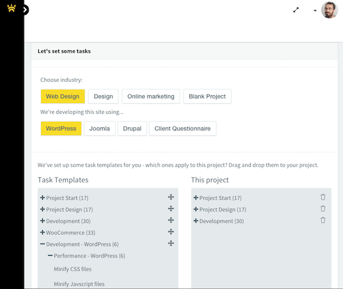Choose the Blank Project option
The height and width of the screenshot is (289, 343).
pos(207,96)
